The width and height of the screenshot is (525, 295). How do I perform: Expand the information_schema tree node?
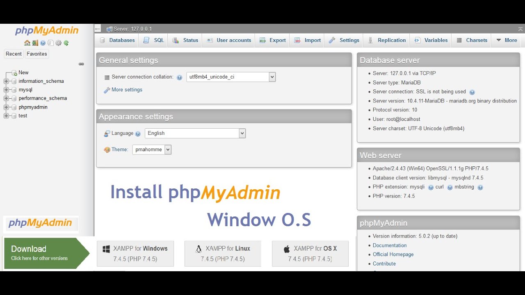[x=6, y=82]
